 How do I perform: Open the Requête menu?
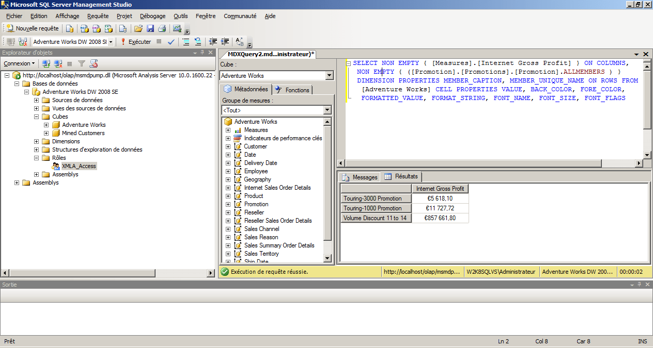click(x=98, y=16)
